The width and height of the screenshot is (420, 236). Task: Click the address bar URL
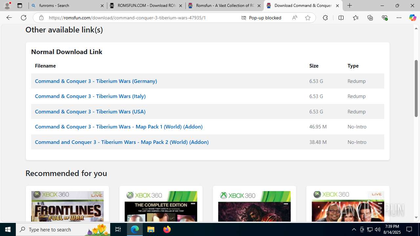coord(127,18)
